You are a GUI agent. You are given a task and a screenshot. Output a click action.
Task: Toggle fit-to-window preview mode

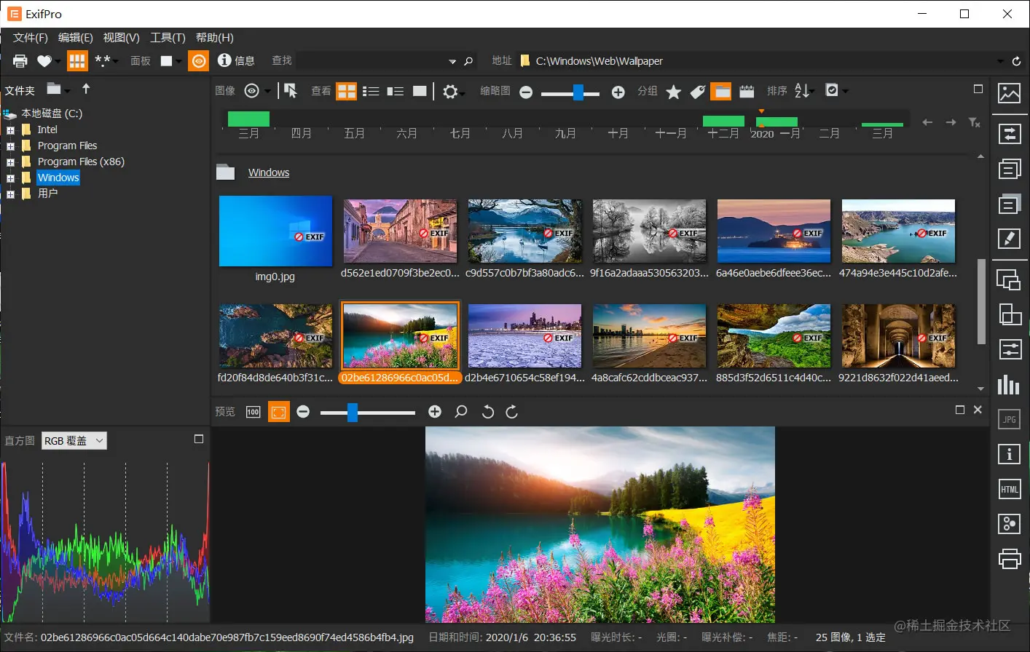point(278,412)
